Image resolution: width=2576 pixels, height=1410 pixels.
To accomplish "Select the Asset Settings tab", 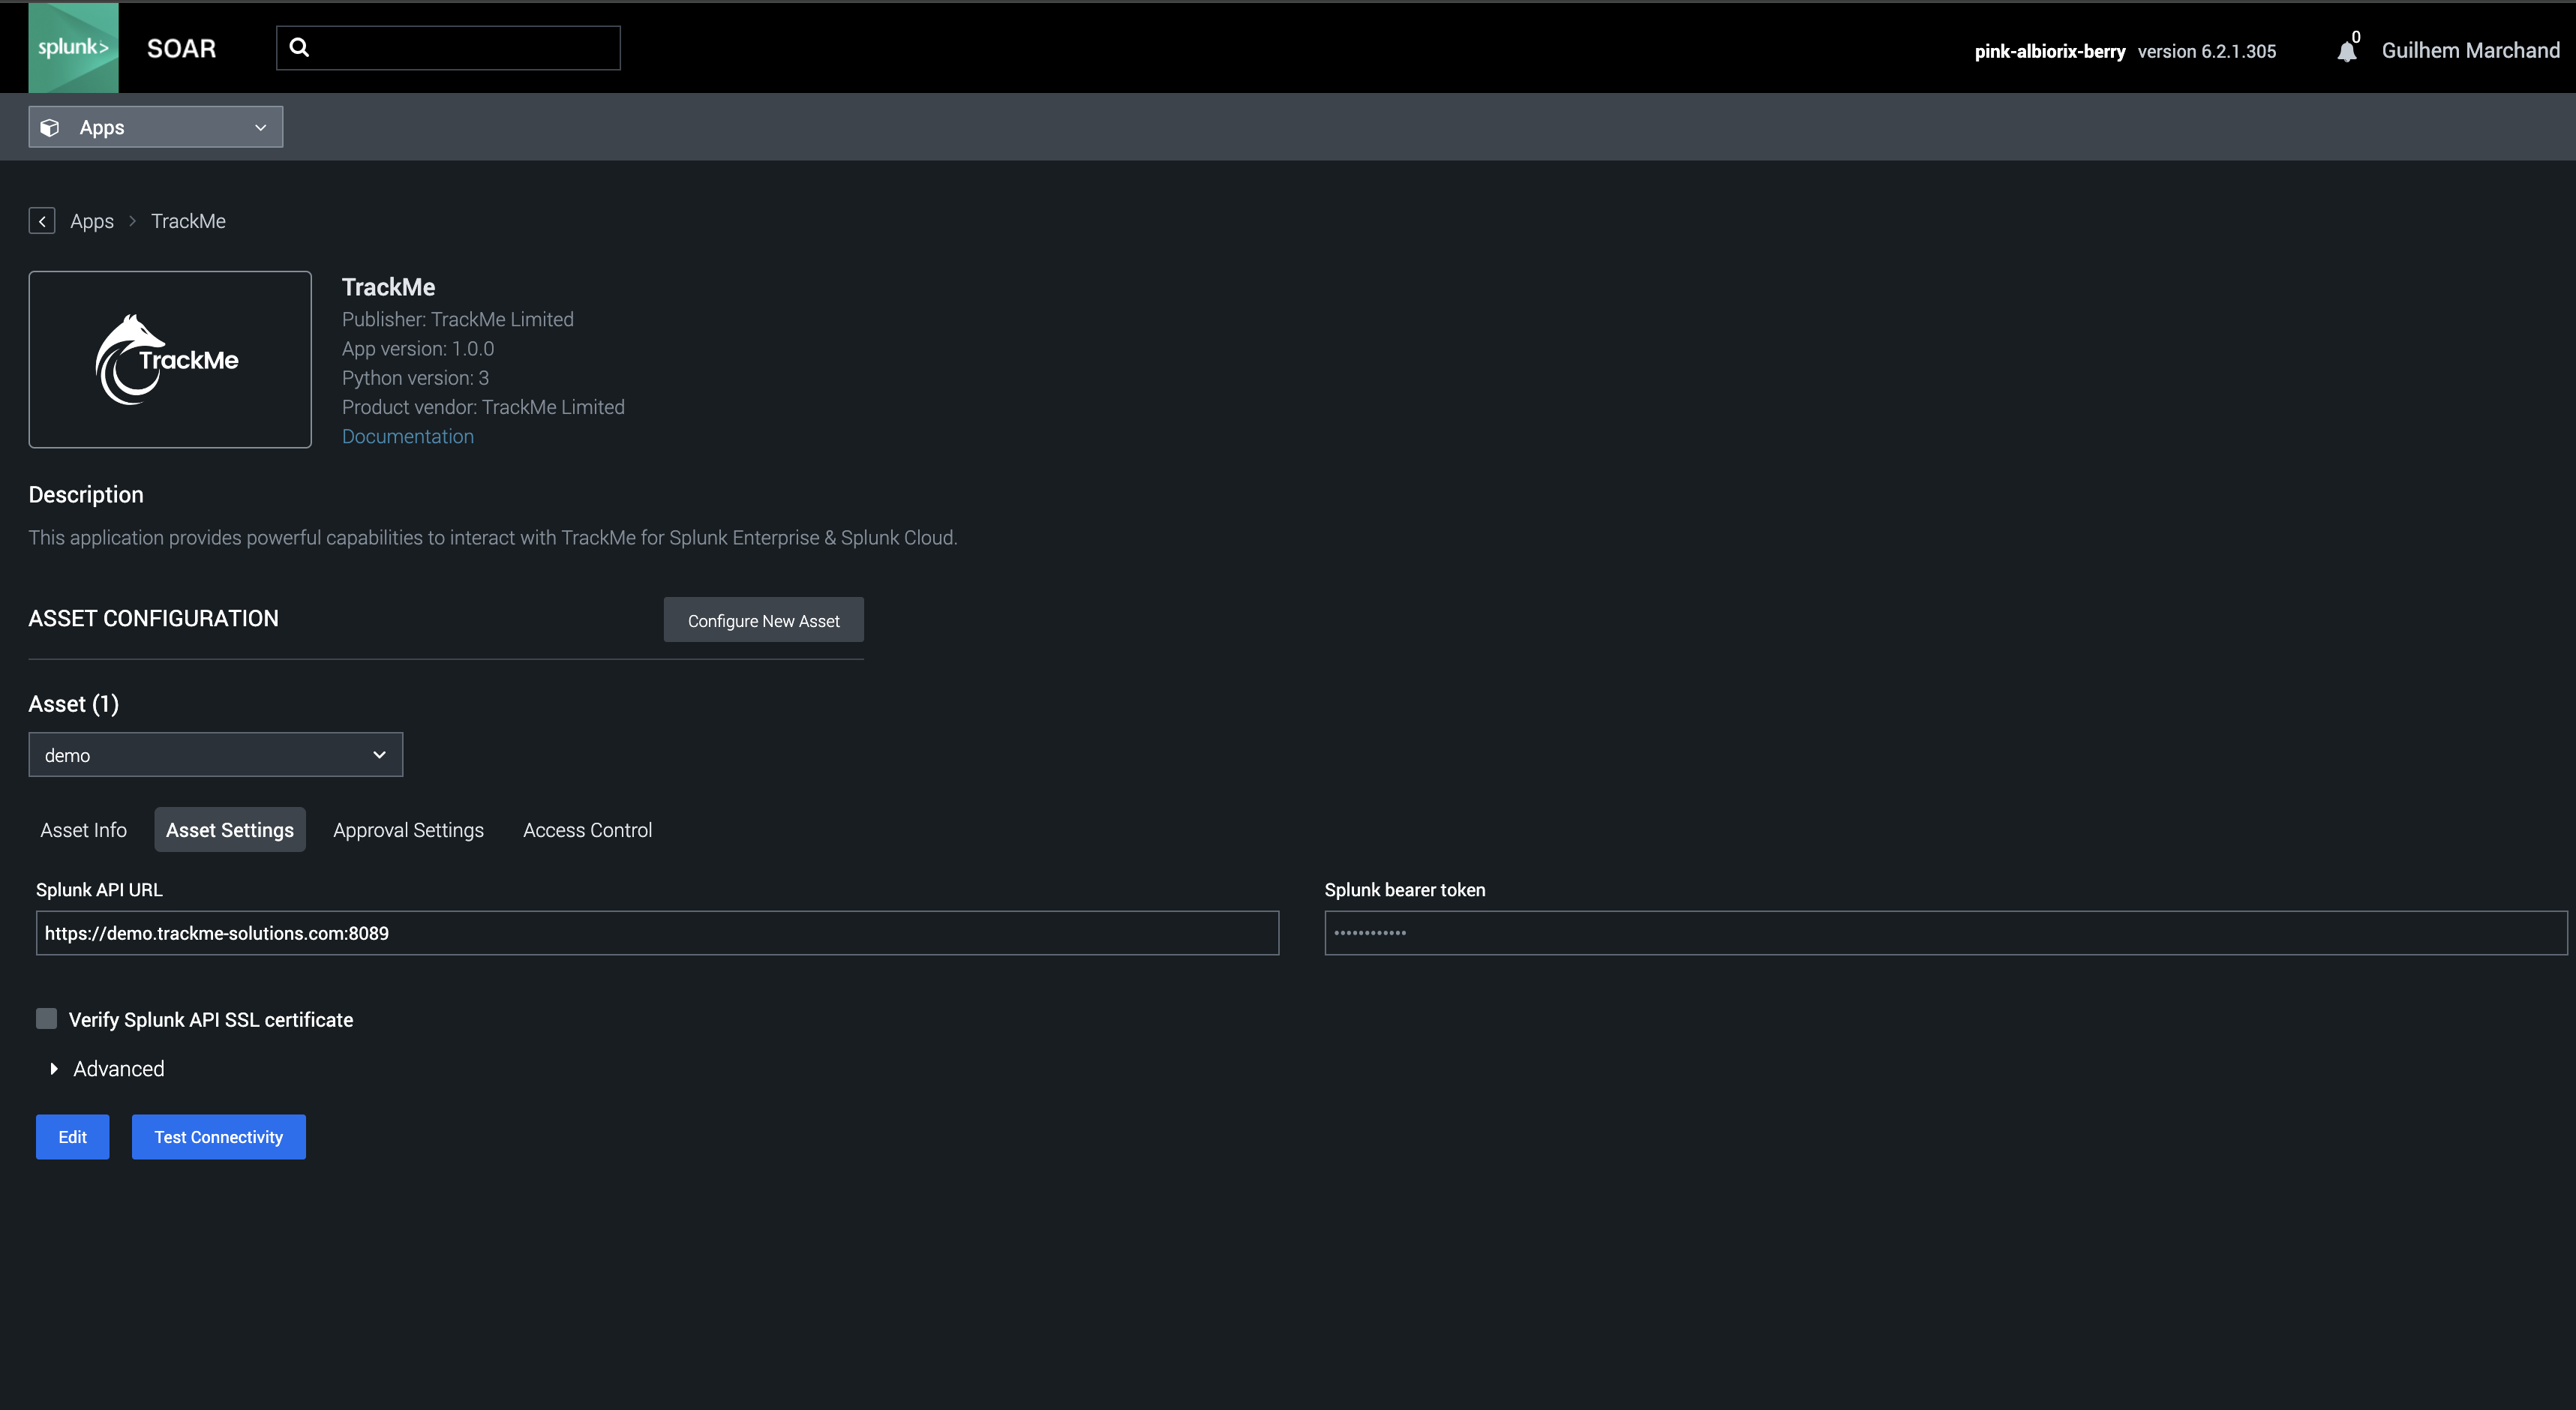I will point(230,830).
